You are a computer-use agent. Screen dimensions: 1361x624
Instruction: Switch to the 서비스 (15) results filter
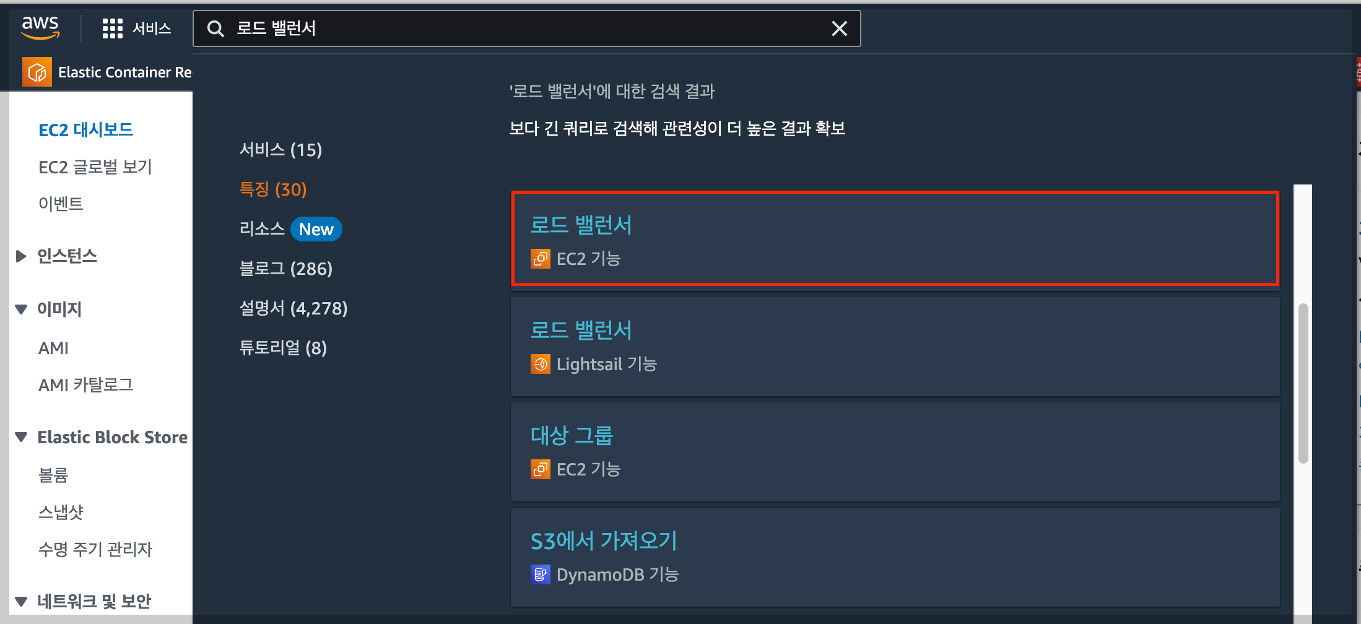(281, 149)
